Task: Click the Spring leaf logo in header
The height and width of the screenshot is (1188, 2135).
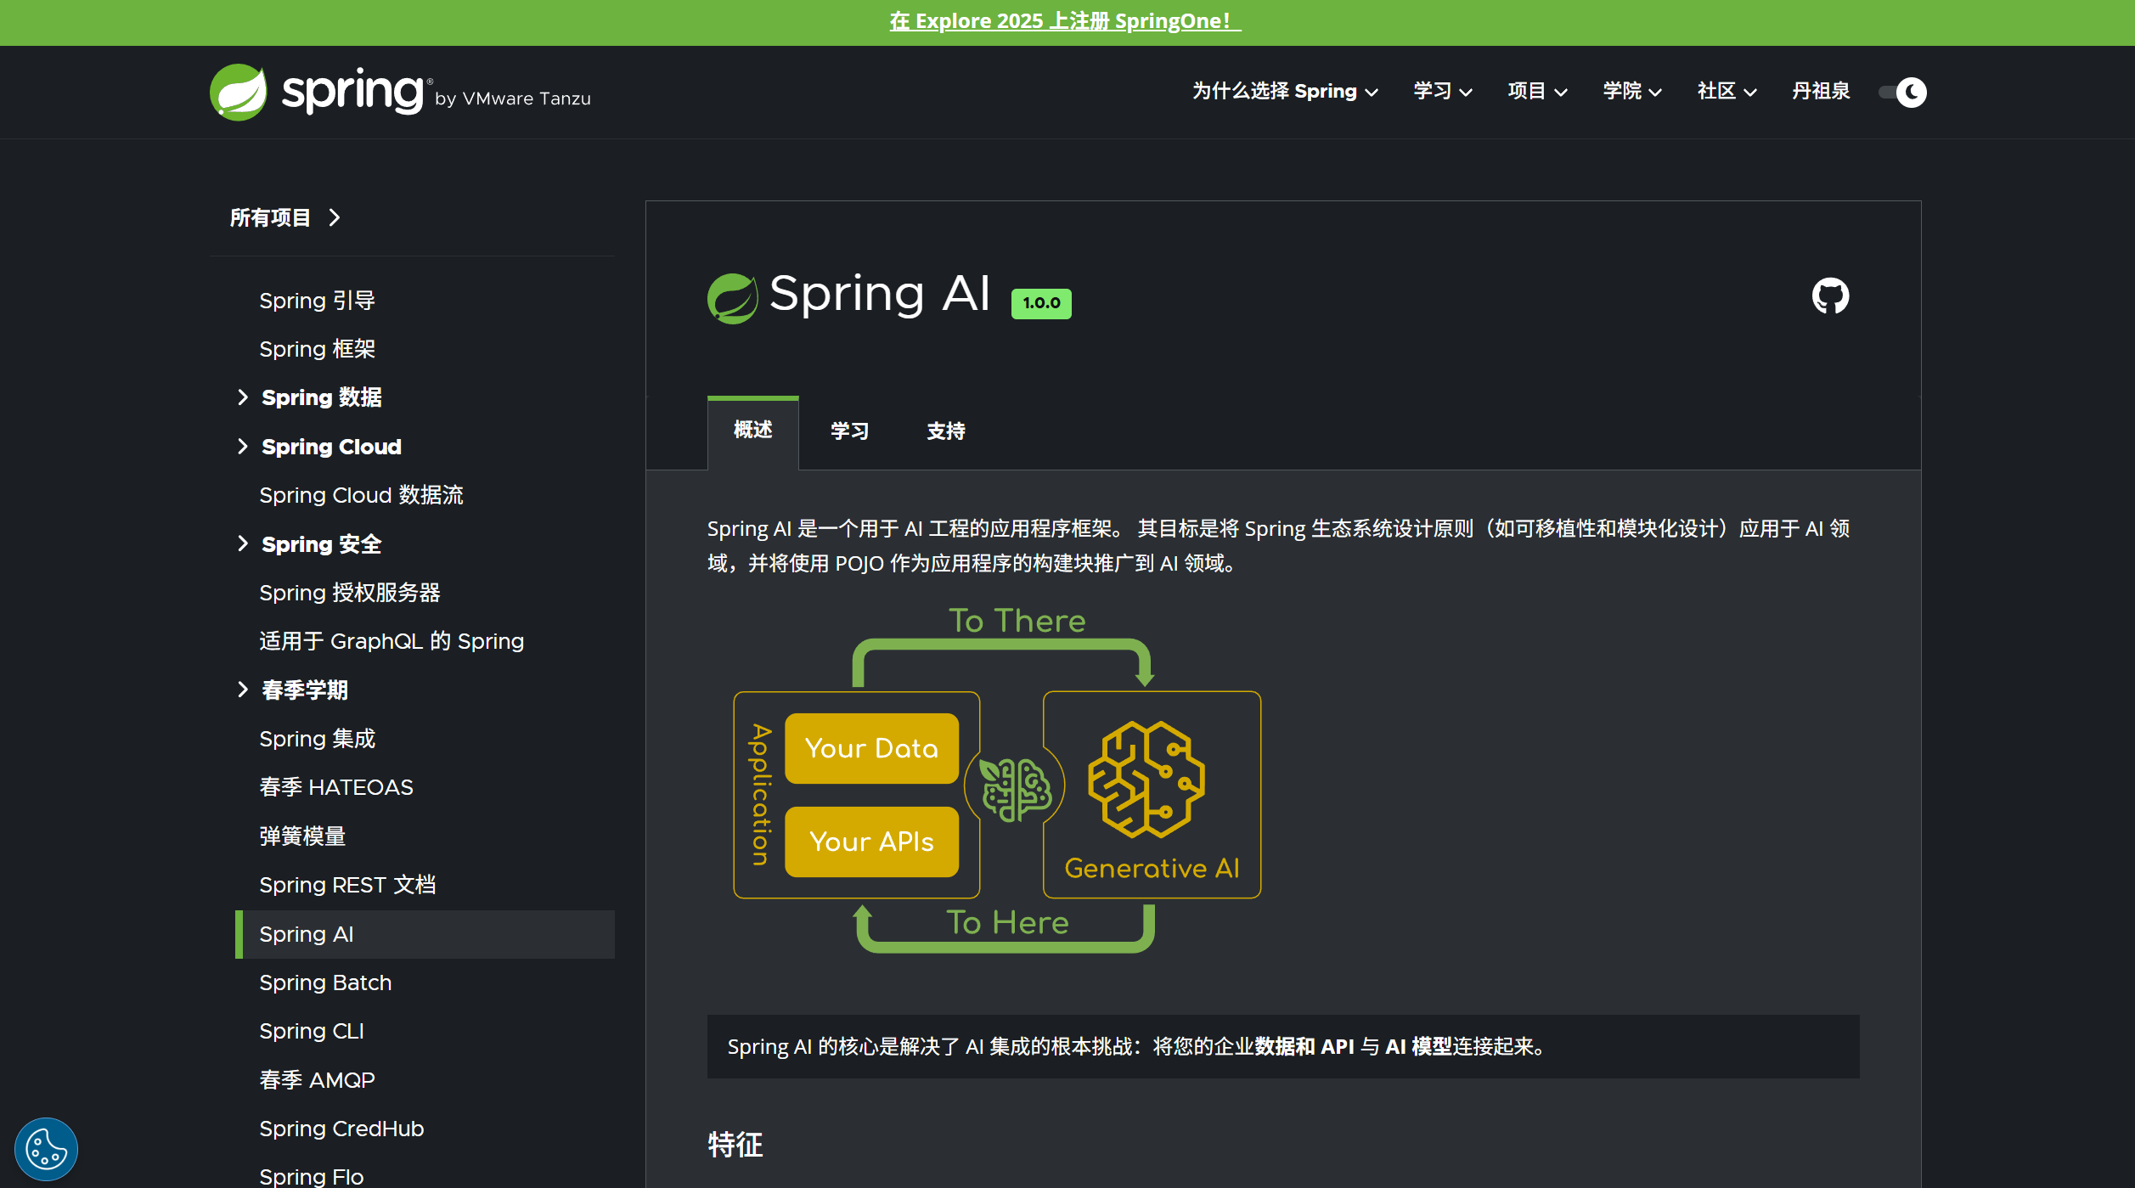Action: (x=239, y=92)
